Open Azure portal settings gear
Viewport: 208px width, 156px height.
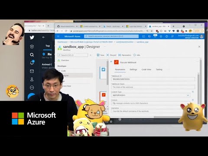coord(161,36)
